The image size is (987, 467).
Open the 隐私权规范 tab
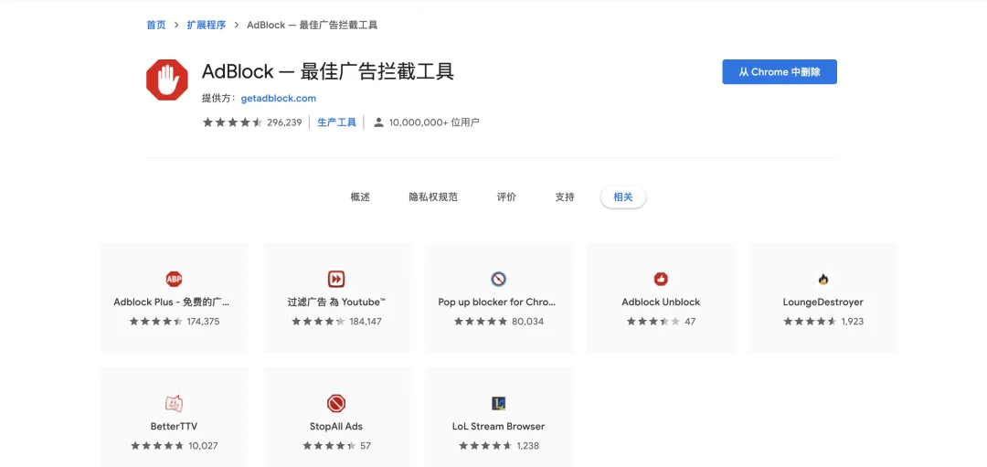click(433, 197)
